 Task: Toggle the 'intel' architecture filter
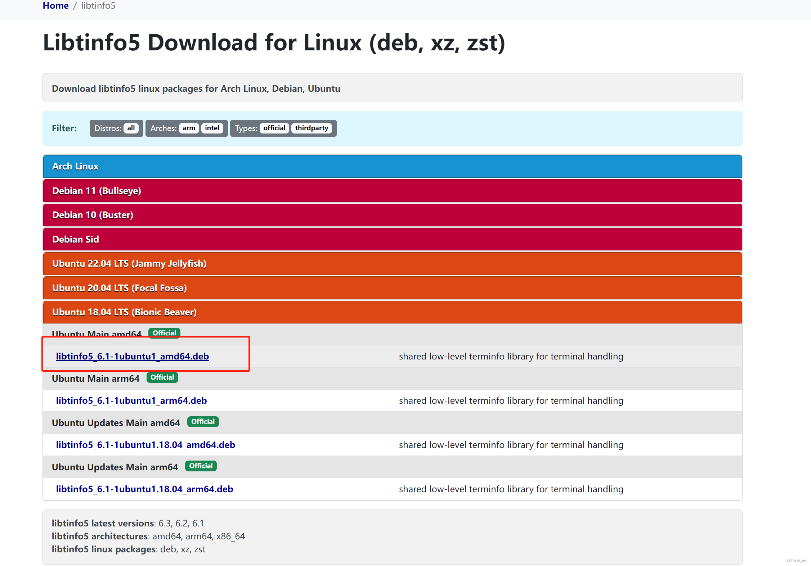[212, 128]
